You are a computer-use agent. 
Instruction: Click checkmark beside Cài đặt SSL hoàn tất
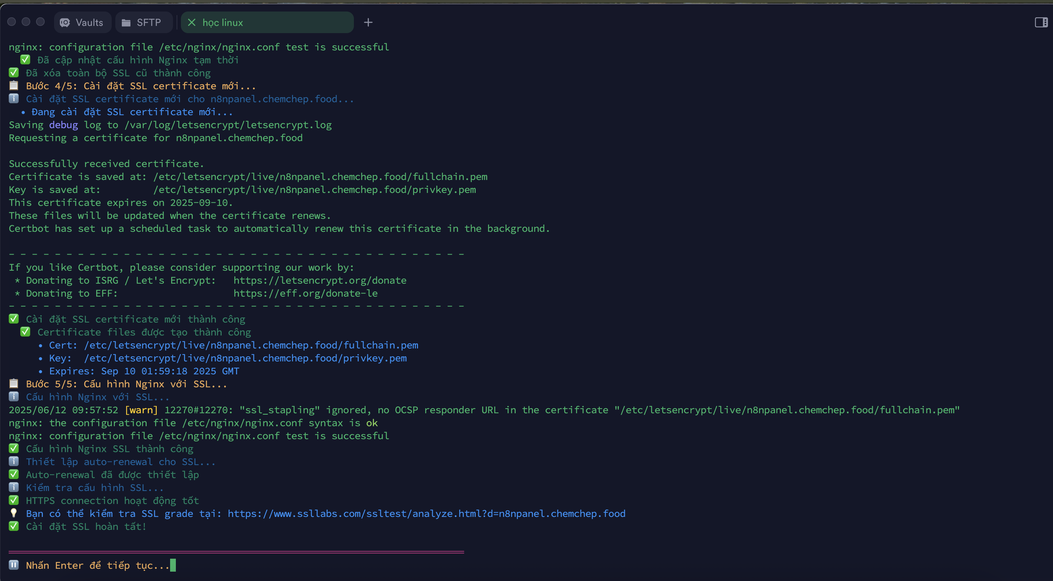tap(14, 526)
